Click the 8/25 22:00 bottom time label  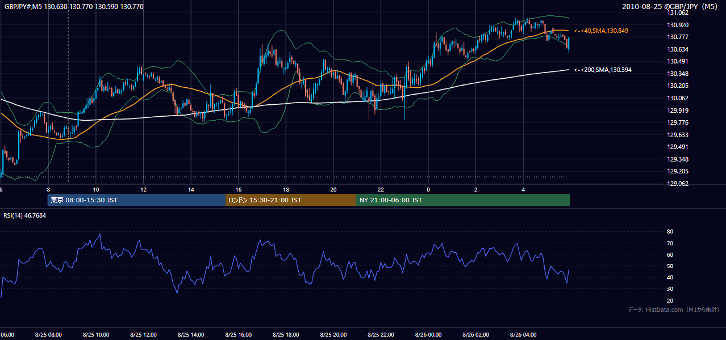pos(381,334)
